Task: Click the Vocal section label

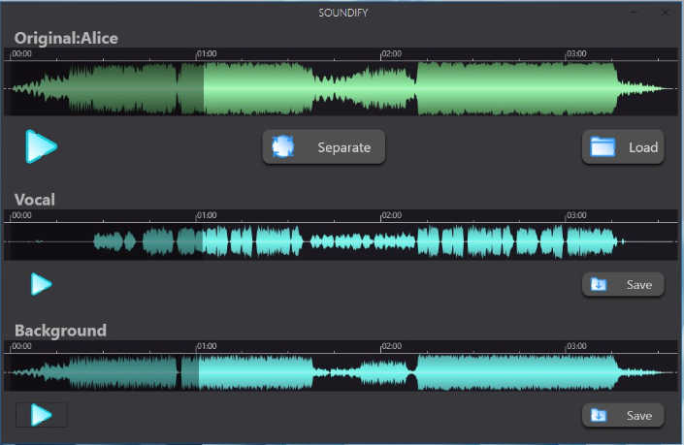Action: point(35,200)
